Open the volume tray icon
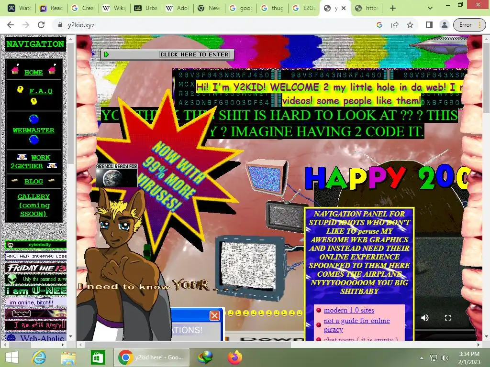 [445, 357]
